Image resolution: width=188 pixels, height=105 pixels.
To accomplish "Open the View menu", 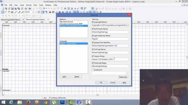I will 16,5.
